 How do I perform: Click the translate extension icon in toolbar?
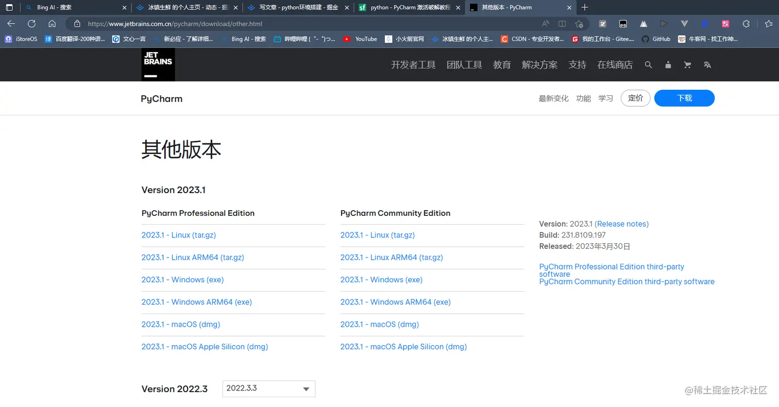pos(725,24)
